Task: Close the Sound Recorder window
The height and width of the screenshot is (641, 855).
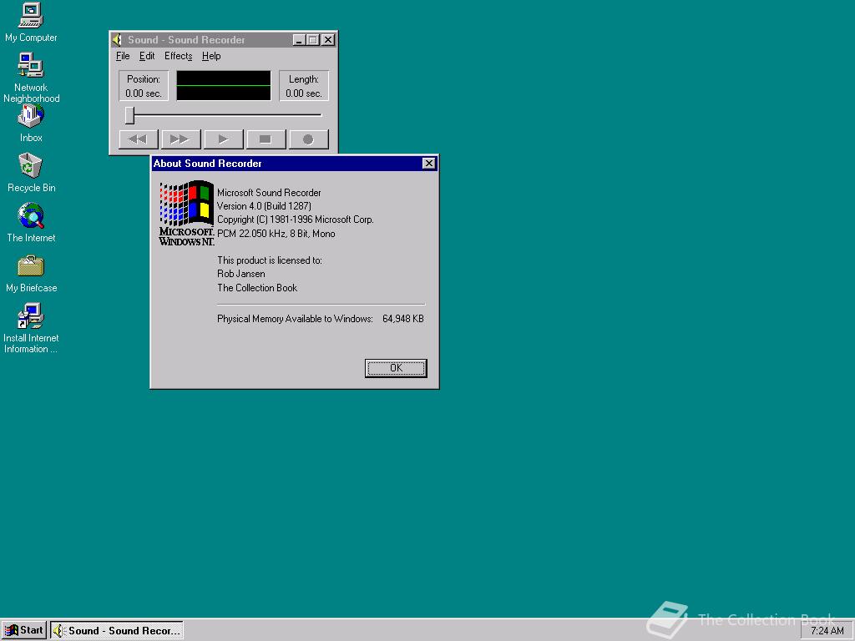Action: tap(327, 40)
